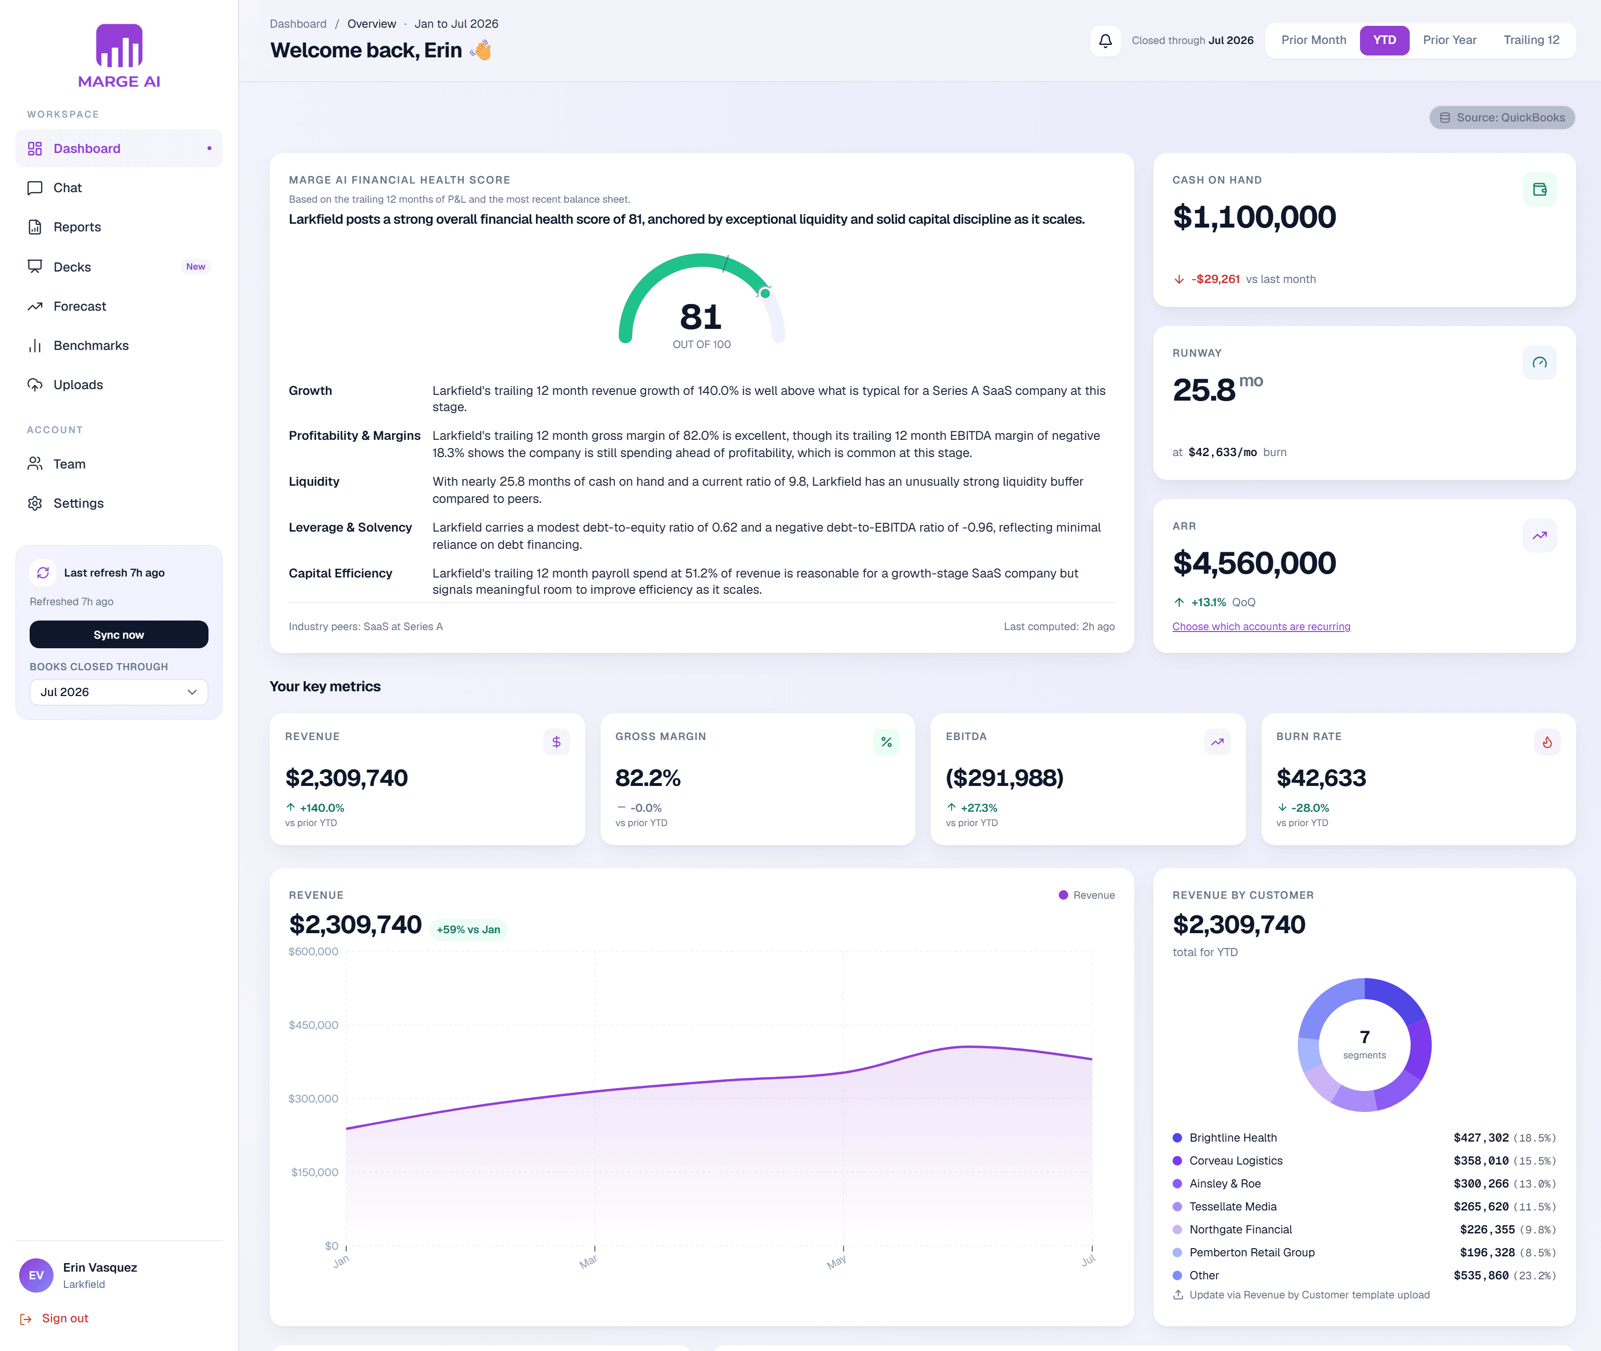Click Choose which accounts are recurring link
This screenshot has height=1351, width=1601.
(x=1261, y=626)
